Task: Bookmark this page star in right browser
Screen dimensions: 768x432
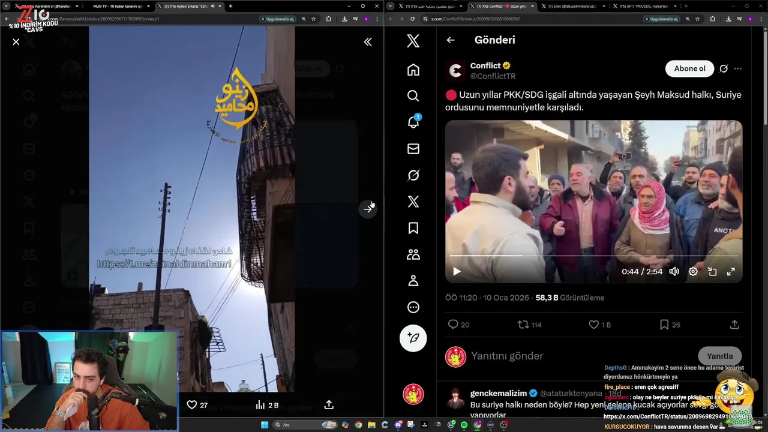Action: 697,19
